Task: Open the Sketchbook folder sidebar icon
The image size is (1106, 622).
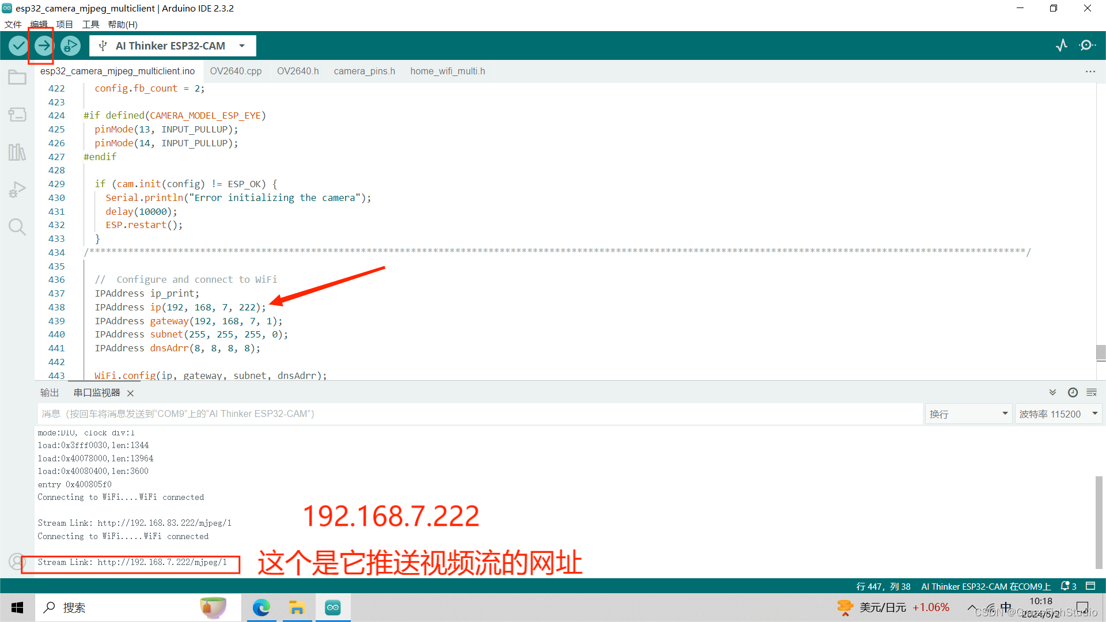Action: [x=17, y=78]
